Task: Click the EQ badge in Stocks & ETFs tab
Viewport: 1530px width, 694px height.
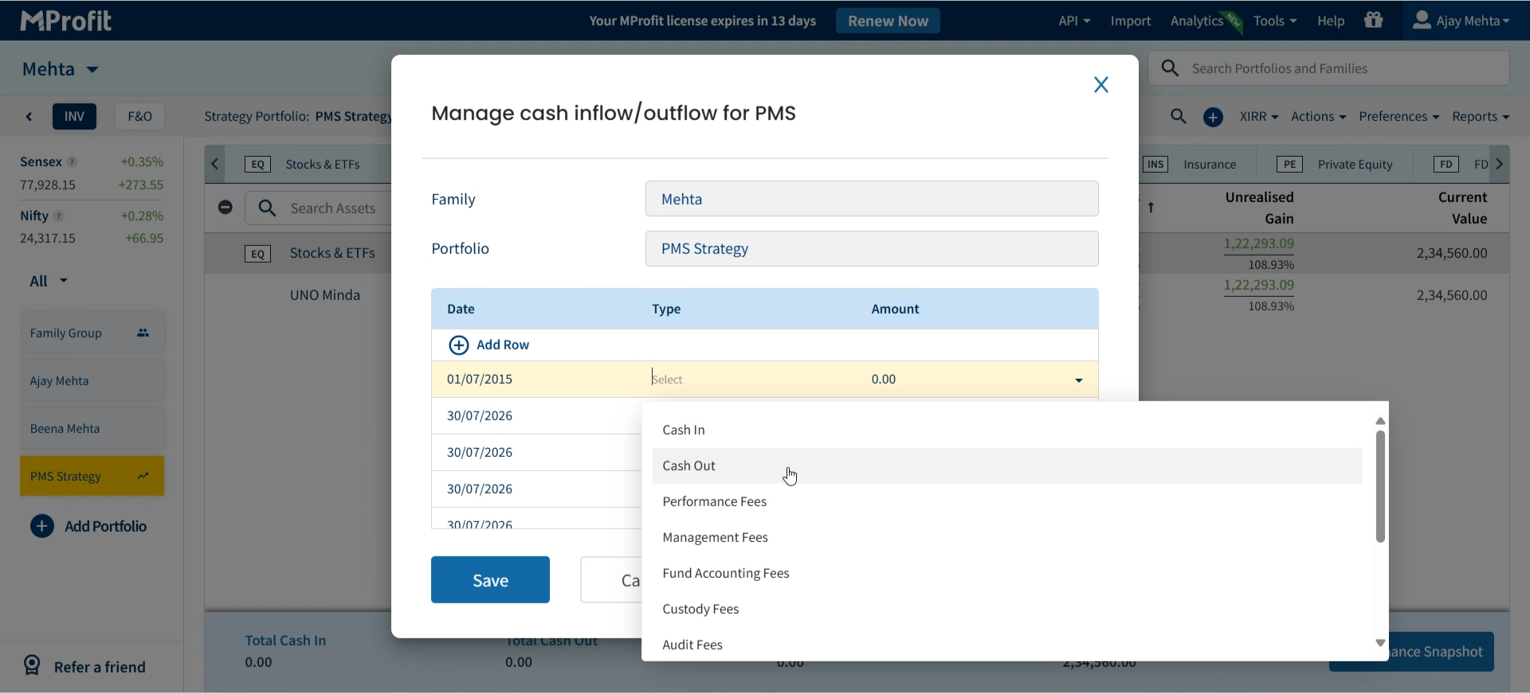Action: pos(257,165)
